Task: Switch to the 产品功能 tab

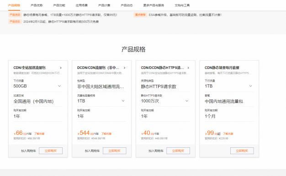Action: (59, 5)
